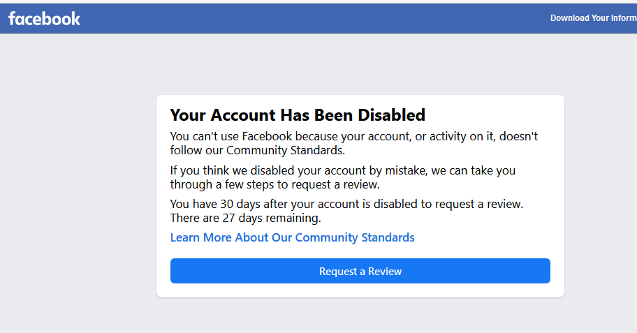Viewport: 637px width, 333px height.
Task: Click the gray background right of dialog
Action: pyautogui.click(x=601, y=195)
